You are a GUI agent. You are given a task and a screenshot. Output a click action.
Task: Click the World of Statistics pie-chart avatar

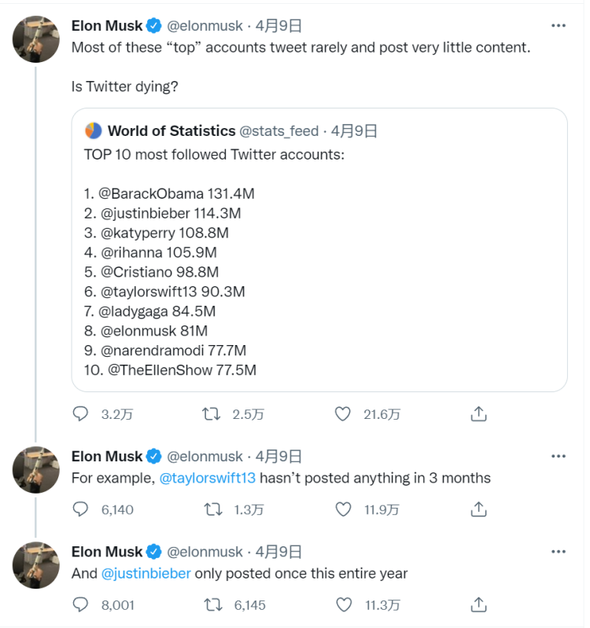(x=93, y=130)
